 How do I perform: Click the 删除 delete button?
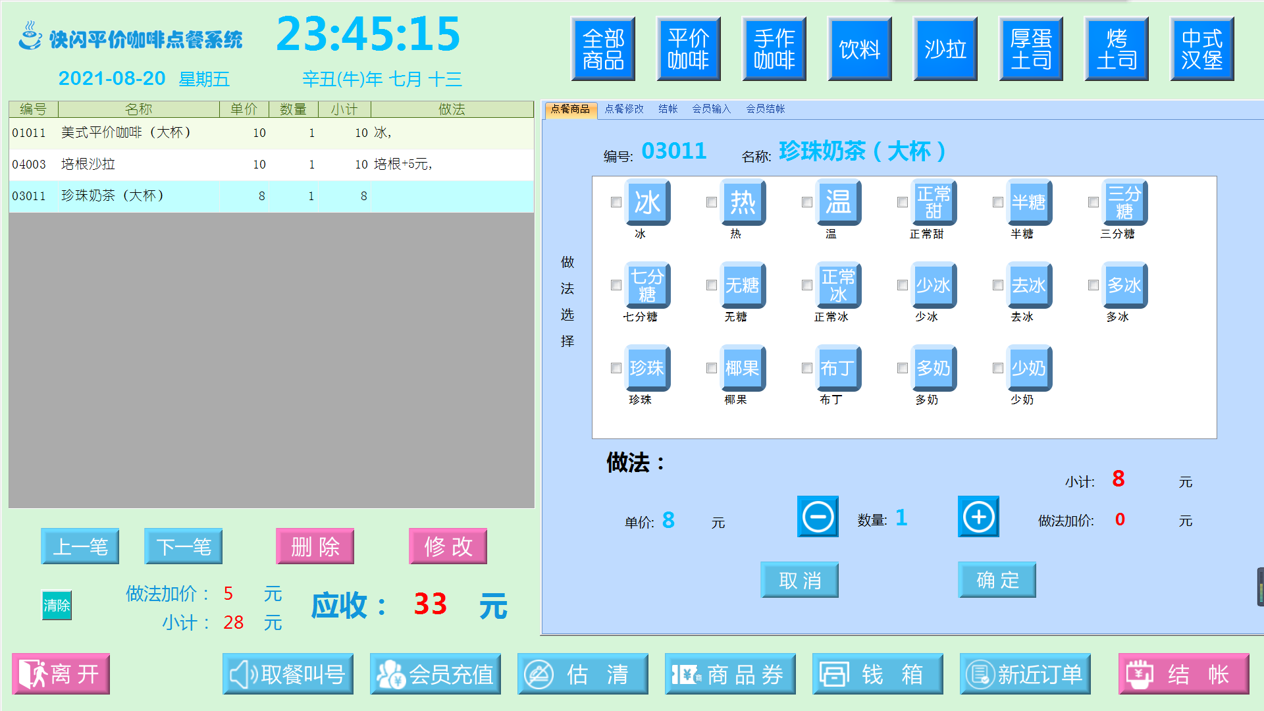[x=315, y=546]
